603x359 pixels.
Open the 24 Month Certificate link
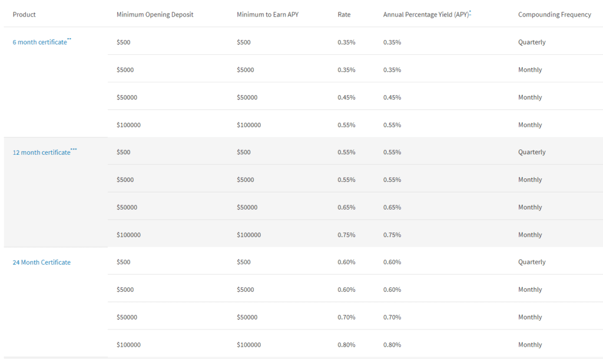pyautogui.click(x=42, y=262)
